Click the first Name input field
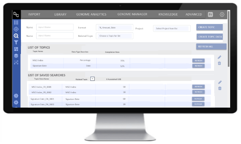This screenshot has height=144, width=241. (x=55, y=27)
